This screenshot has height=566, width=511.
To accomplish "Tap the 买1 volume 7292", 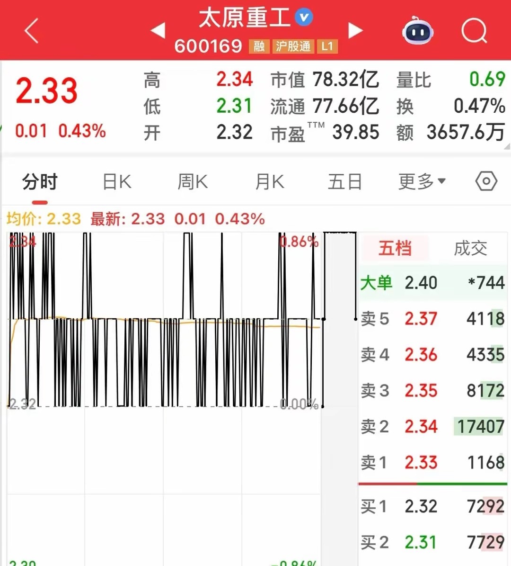I will 485,506.
